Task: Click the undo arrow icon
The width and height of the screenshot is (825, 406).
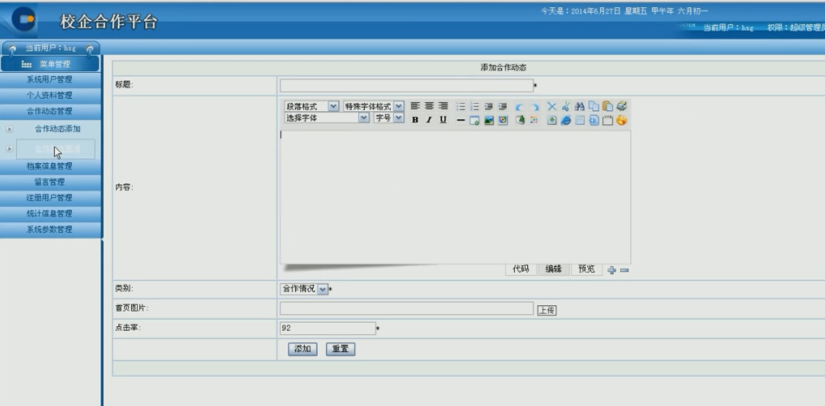Action: point(520,106)
